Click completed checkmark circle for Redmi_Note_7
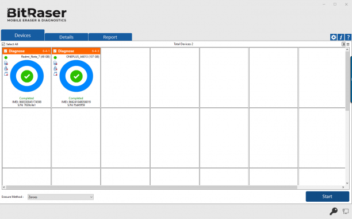The width and height of the screenshot is (352, 219). (27, 76)
